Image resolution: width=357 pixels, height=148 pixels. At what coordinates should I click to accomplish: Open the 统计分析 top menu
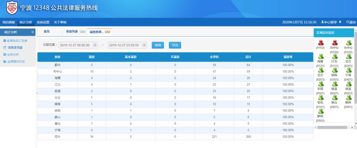[26, 22]
